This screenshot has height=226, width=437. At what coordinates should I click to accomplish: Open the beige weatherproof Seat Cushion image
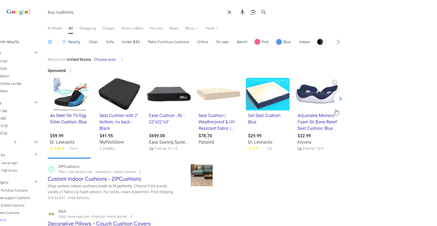(218, 94)
